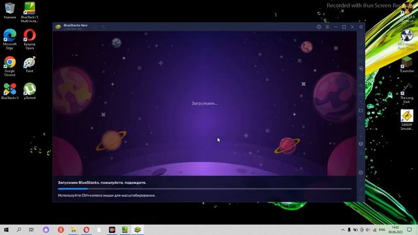Close the BlueStacks window
418x235 pixels.
click(x=353, y=27)
